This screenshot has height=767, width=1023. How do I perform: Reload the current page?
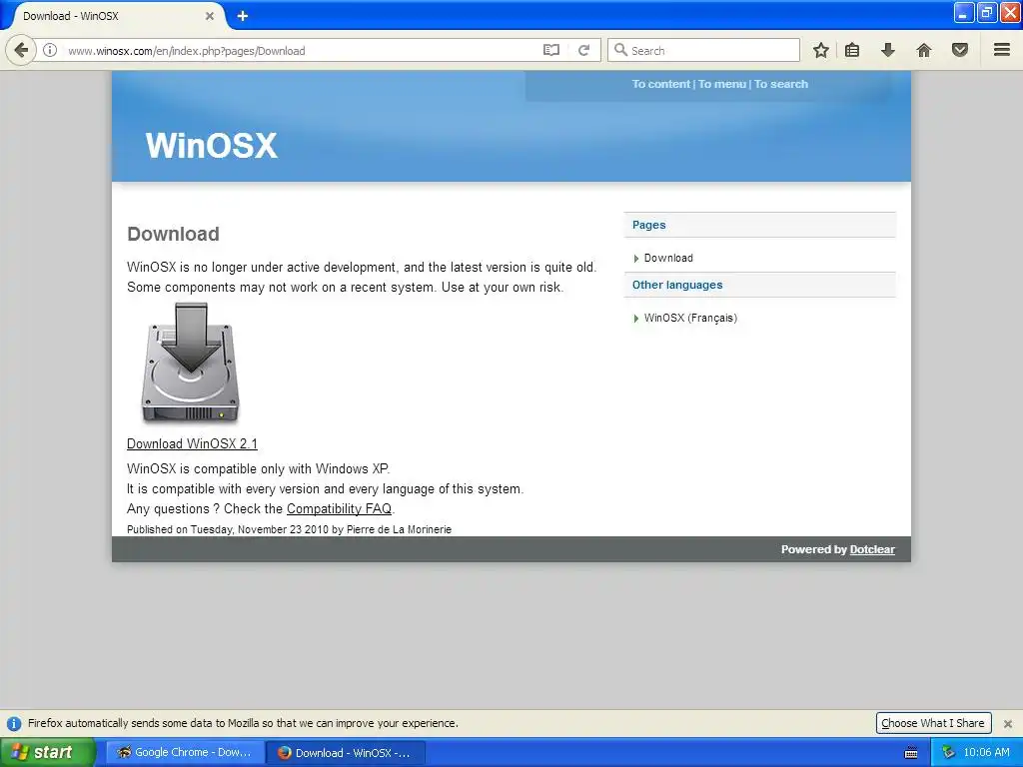[583, 50]
